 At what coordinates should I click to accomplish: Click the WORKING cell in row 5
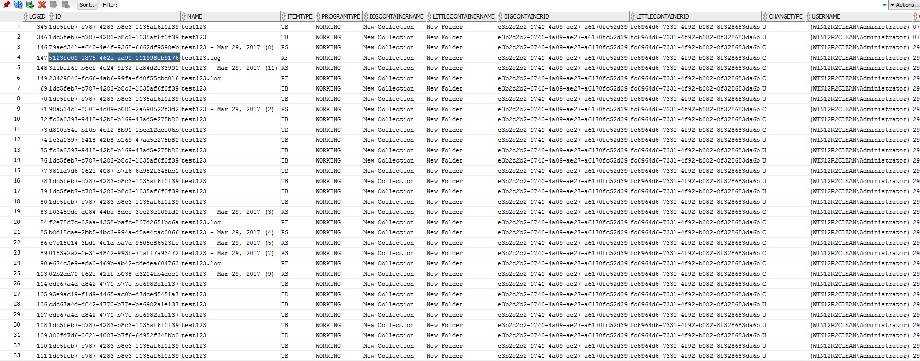point(338,68)
